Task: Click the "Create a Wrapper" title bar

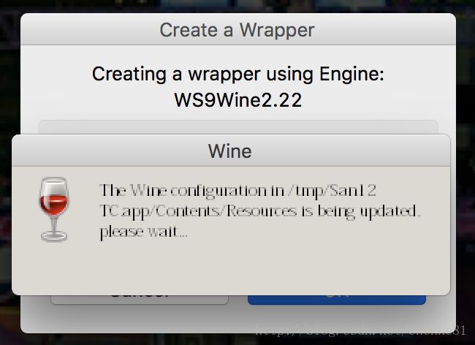Action: (x=238, y=30)
